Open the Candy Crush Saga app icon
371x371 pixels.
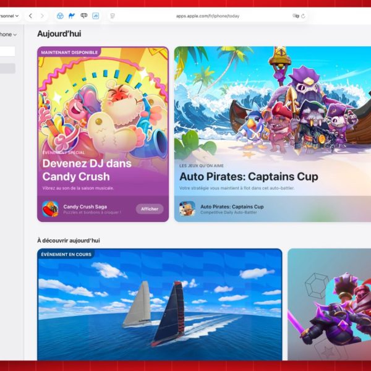click(50, 209)
